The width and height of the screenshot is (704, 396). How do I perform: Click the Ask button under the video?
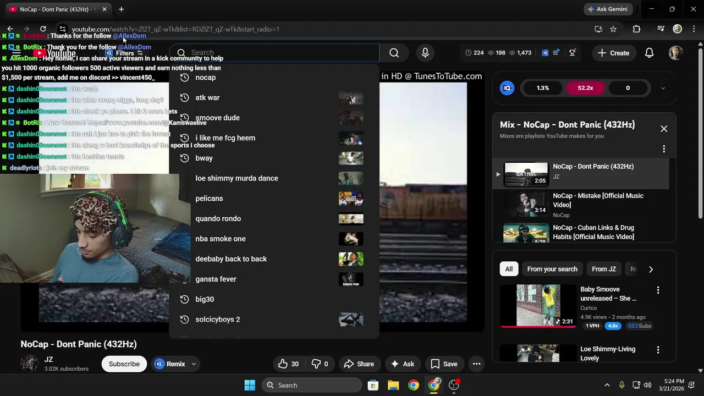(x=402, y=364)
